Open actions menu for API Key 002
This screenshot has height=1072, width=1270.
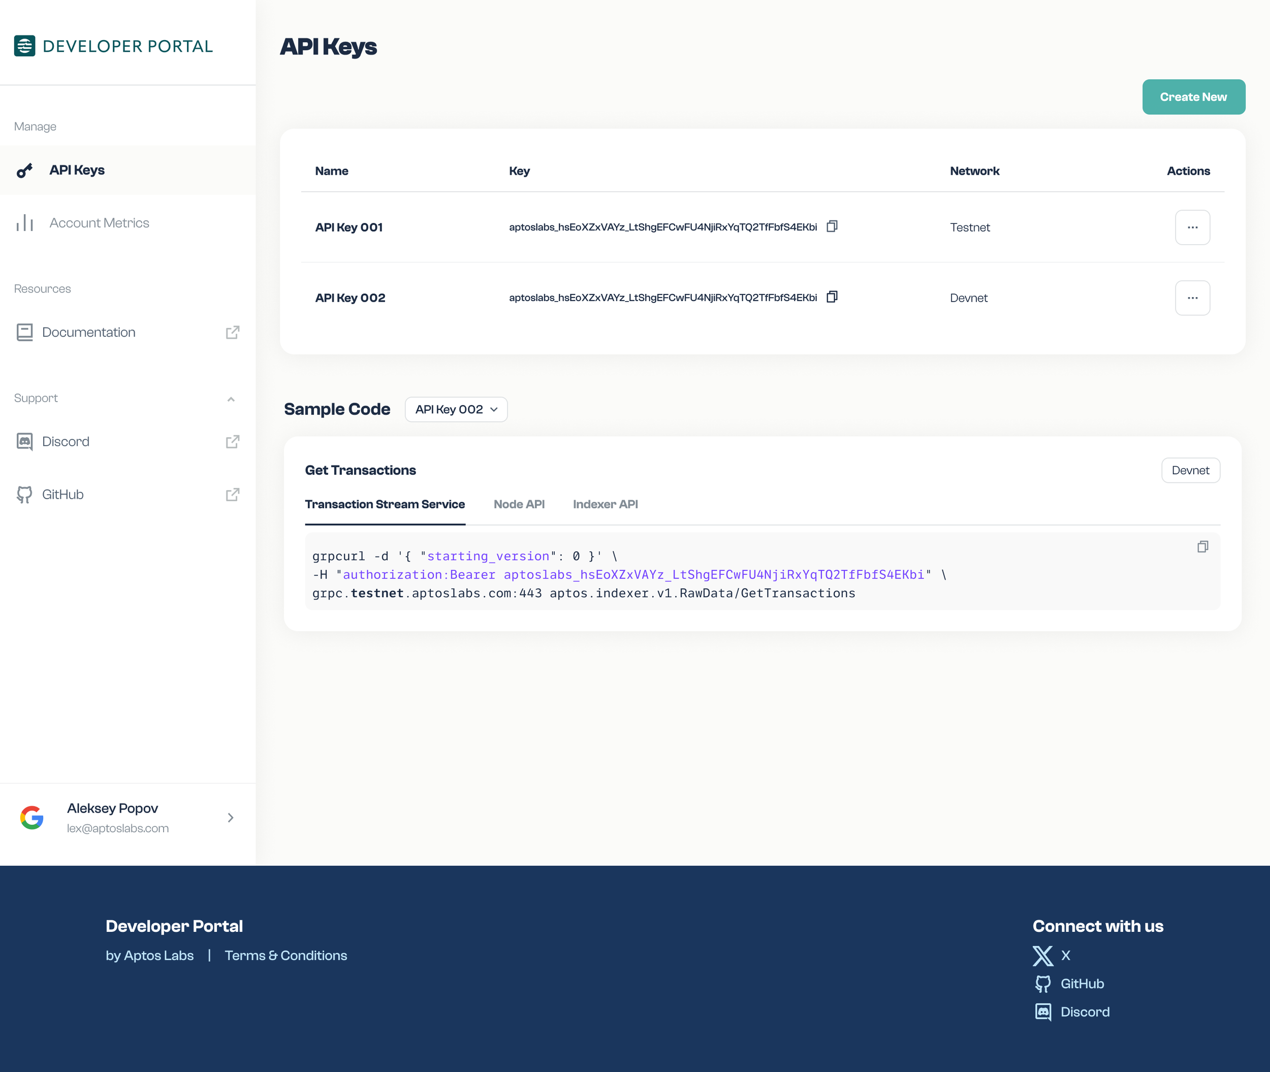(1192, 298)
